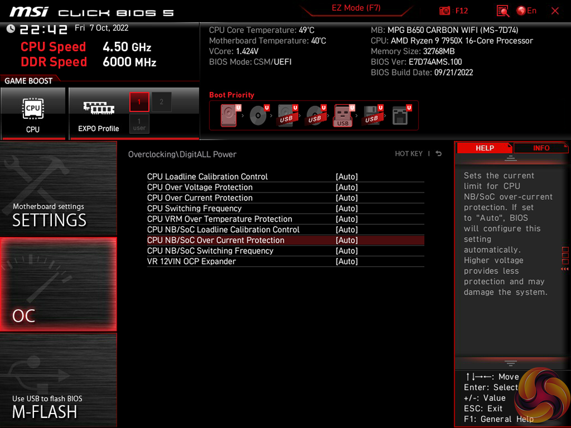Click the Overclocking\DigitALL Power breadcrumb
Screen dimensions: 571x428
pyautogui.click(x=182, y=155)
